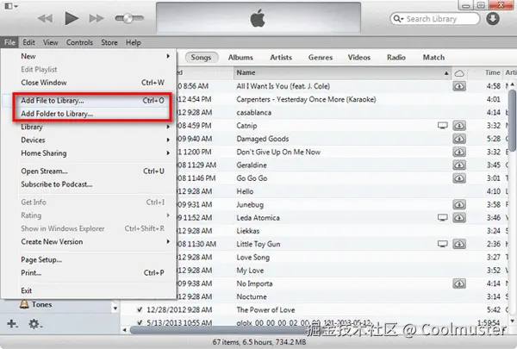Click the Play button

point(72,18)
